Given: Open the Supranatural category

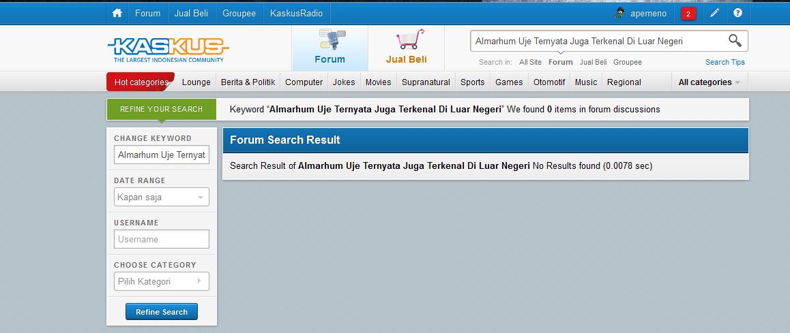Looking at the screenshot, I should click(426, 82).
